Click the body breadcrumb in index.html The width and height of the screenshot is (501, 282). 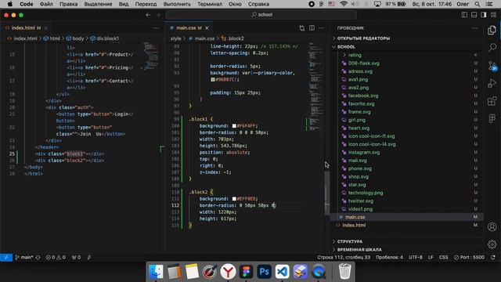75,38
